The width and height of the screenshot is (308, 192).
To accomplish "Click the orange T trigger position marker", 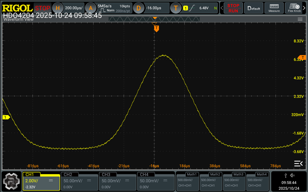I will [157, 28].
